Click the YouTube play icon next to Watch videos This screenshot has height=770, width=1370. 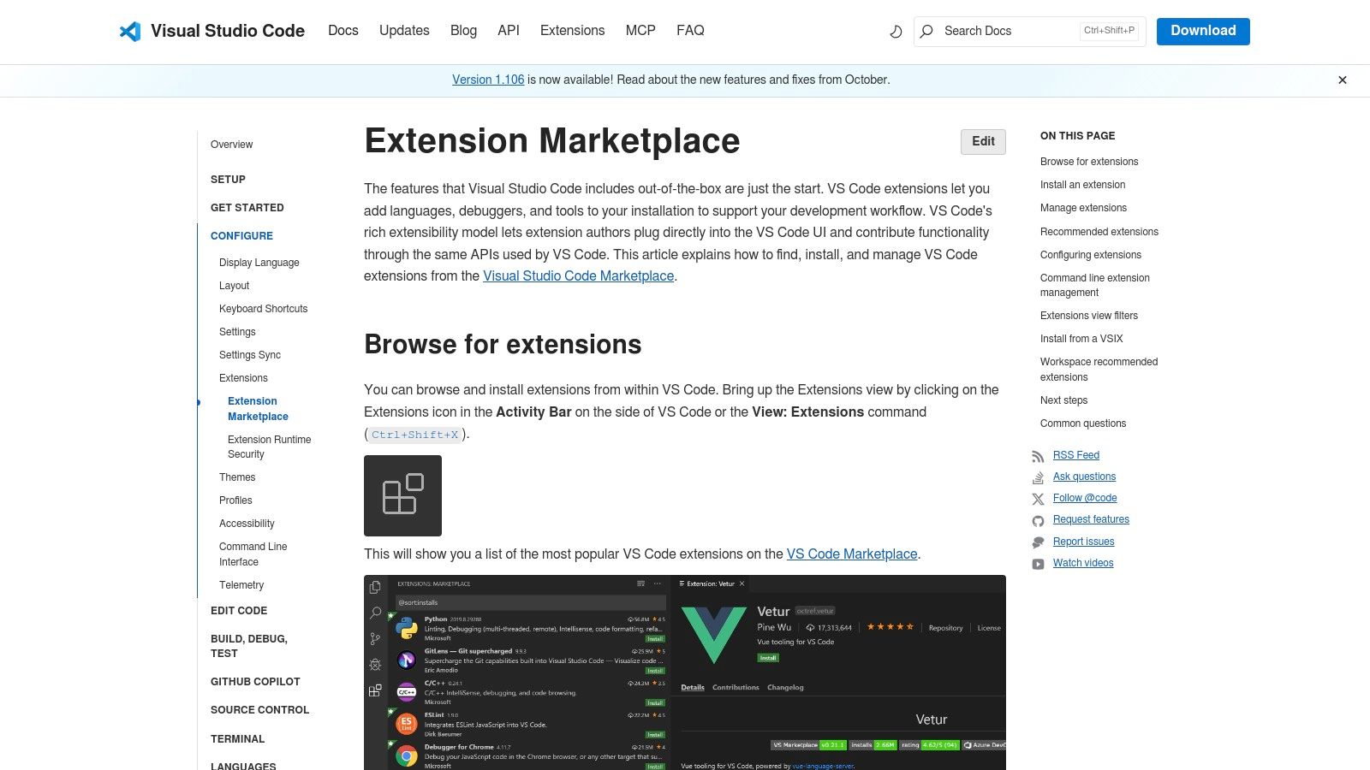click(1038, 563)
